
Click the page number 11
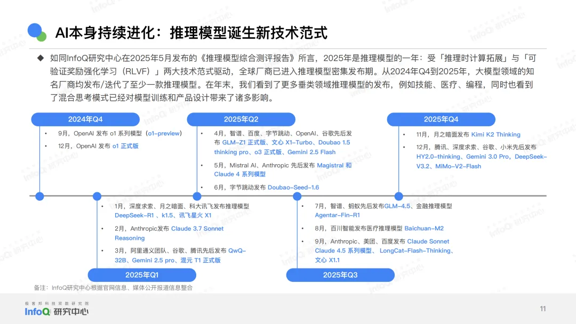tap(543, 309)
